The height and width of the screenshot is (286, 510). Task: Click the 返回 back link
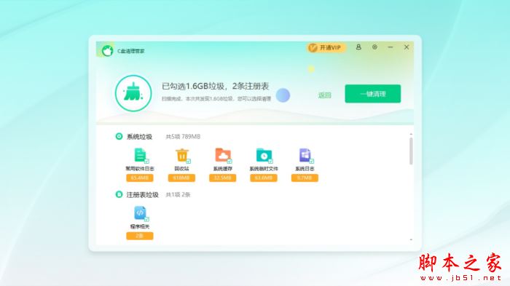[324, 95]
